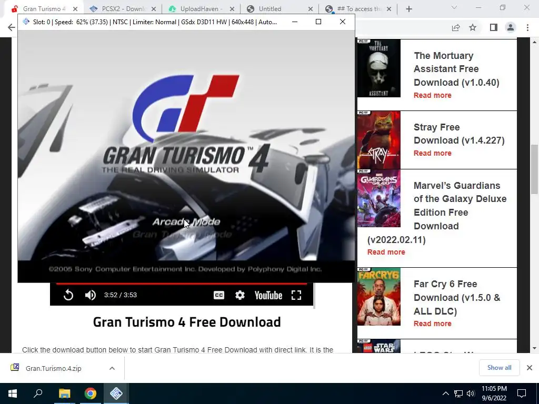Click Read more under Far Cry 6
This screenshot has height=404, width=539.
click(x=433, y=324)
